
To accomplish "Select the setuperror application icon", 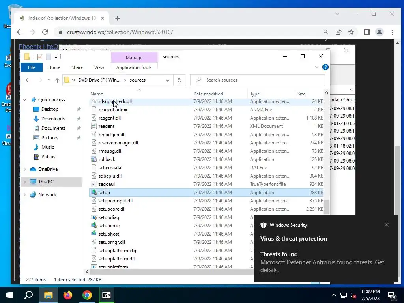I will pyautogui.click(x=94, y=226).
